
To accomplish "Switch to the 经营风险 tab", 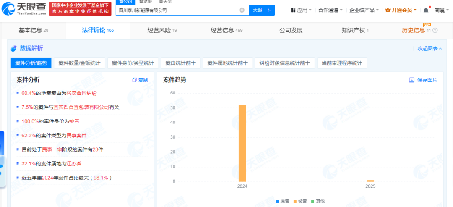I will (162, 30).
